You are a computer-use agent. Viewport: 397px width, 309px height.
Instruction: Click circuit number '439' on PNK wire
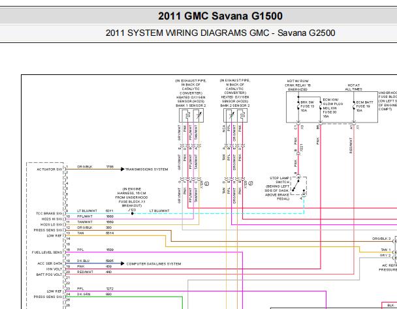point(109,267)
